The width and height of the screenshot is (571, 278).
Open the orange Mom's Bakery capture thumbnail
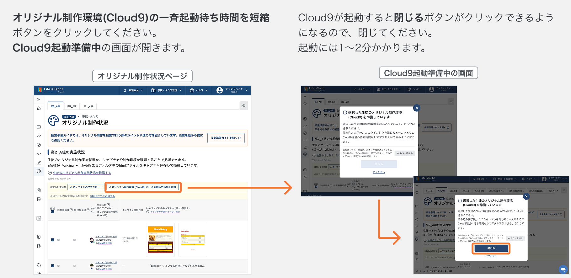click(x=160, y=240)
